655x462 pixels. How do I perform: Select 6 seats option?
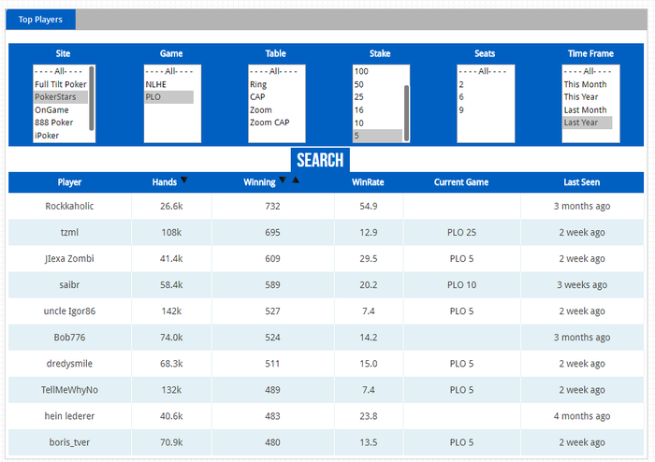coord(483,97)
